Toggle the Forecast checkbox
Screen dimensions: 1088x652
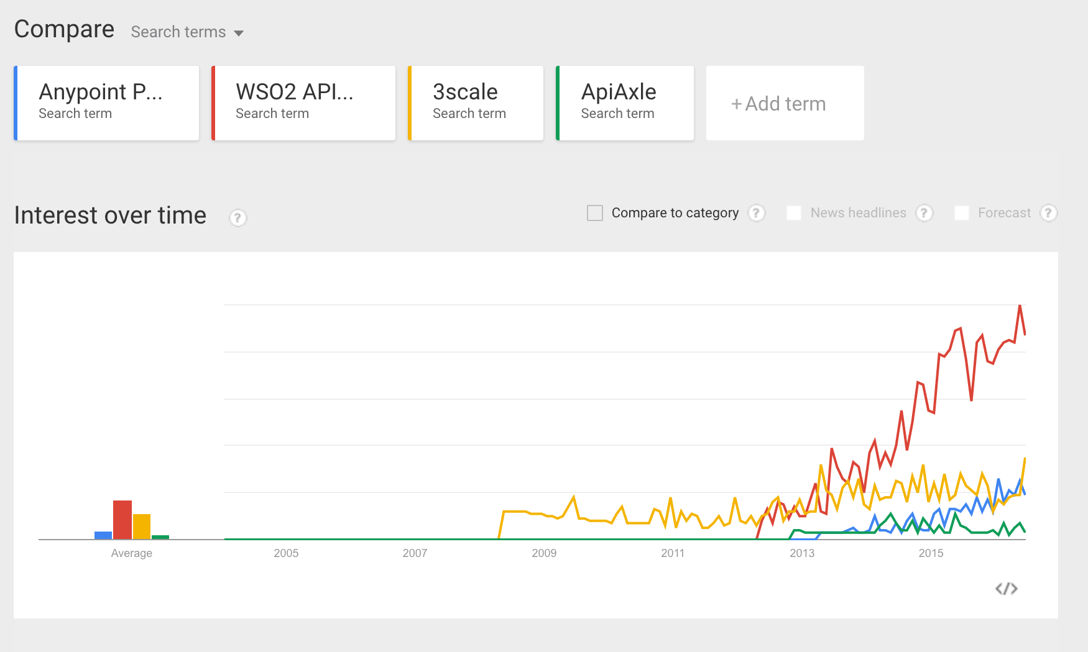pos(962,213)
